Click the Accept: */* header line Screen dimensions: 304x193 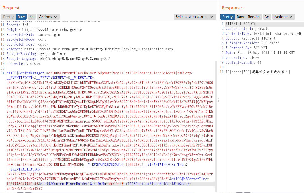point(17,25)
